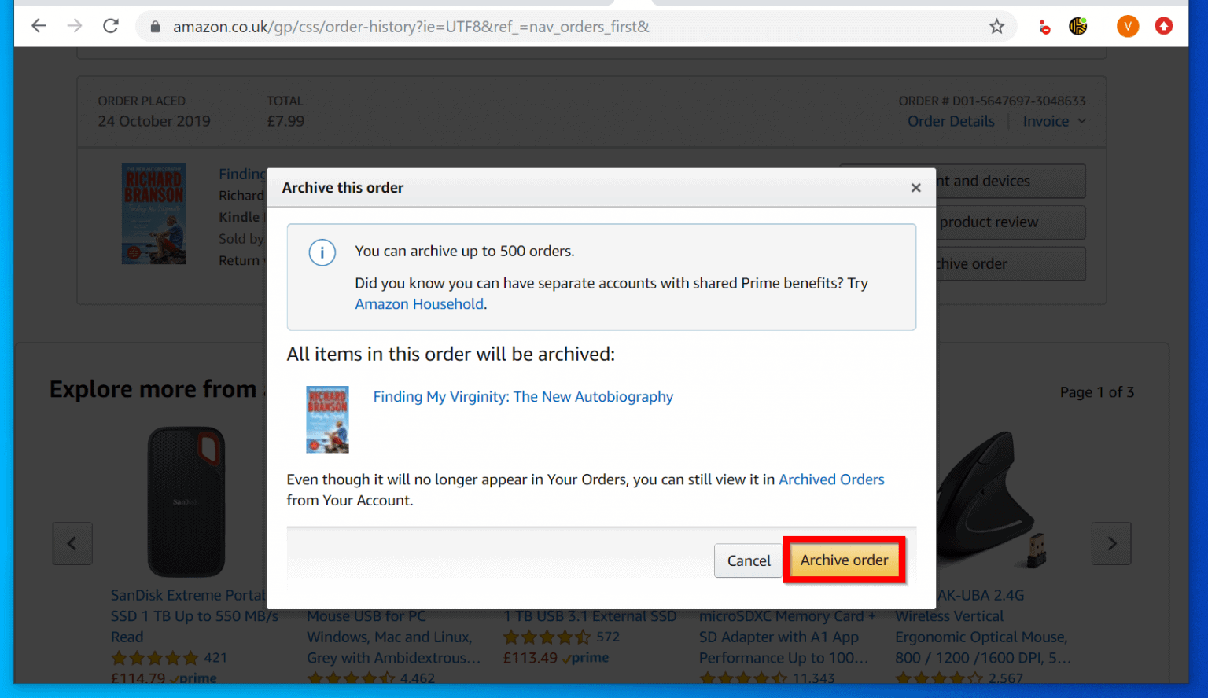Open the Archived Orders link

click(x=831, y=479)
